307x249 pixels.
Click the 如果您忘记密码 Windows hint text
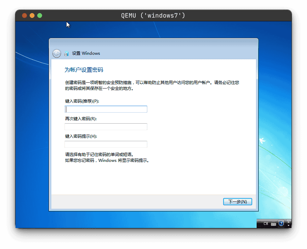point(107,160)
